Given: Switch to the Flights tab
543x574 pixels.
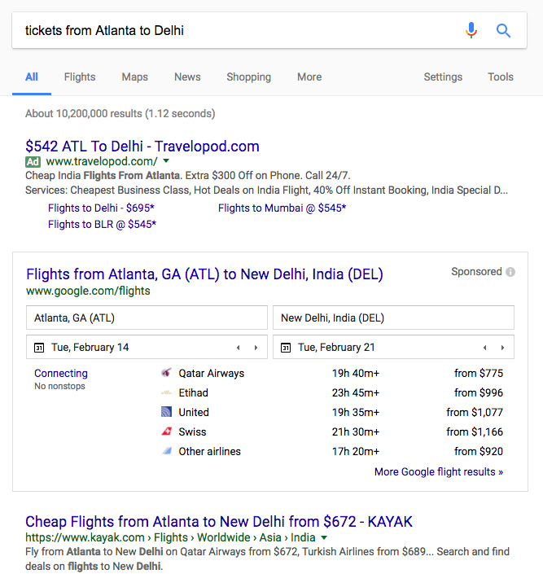Looking at the screenshot, I should click(x=80, y=77).
